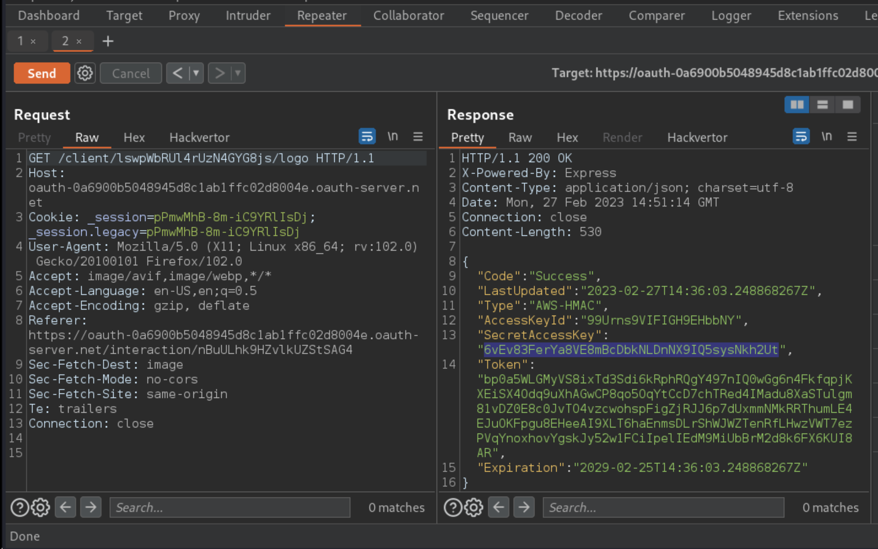Close Repeater tab 2

pyautogui.click(x=79, y=41)
